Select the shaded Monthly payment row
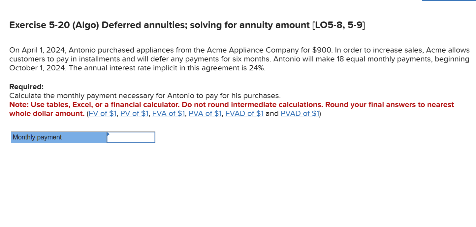Screen dimensions: 476x227 (82, 137)
